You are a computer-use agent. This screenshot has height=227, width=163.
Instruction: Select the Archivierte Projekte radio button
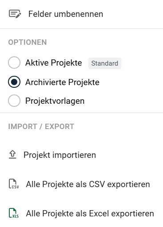pos(14,82)
